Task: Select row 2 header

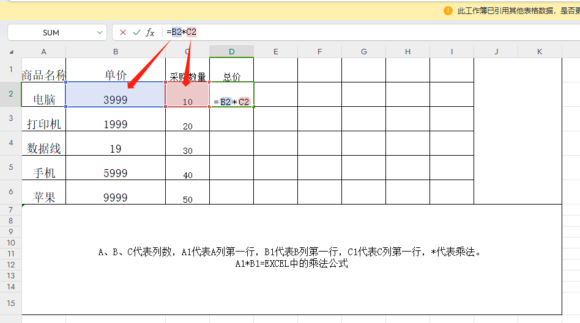Action: point(11,94)
